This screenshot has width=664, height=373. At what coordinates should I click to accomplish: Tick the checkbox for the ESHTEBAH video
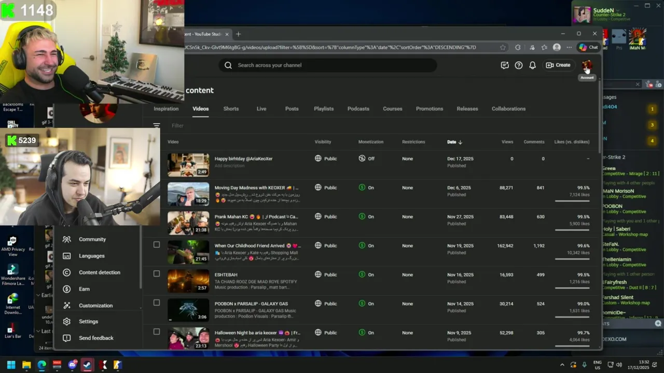coord(157,274)
